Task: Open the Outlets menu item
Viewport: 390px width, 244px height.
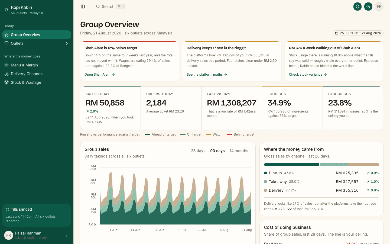Action: [37, 43]
